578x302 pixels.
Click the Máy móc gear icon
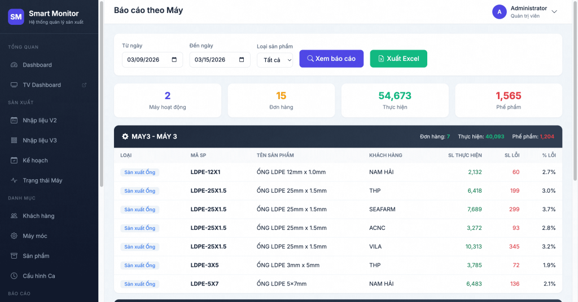[x=14, y=236]
